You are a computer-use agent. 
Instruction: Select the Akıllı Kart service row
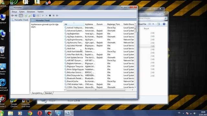pos(99,49)
